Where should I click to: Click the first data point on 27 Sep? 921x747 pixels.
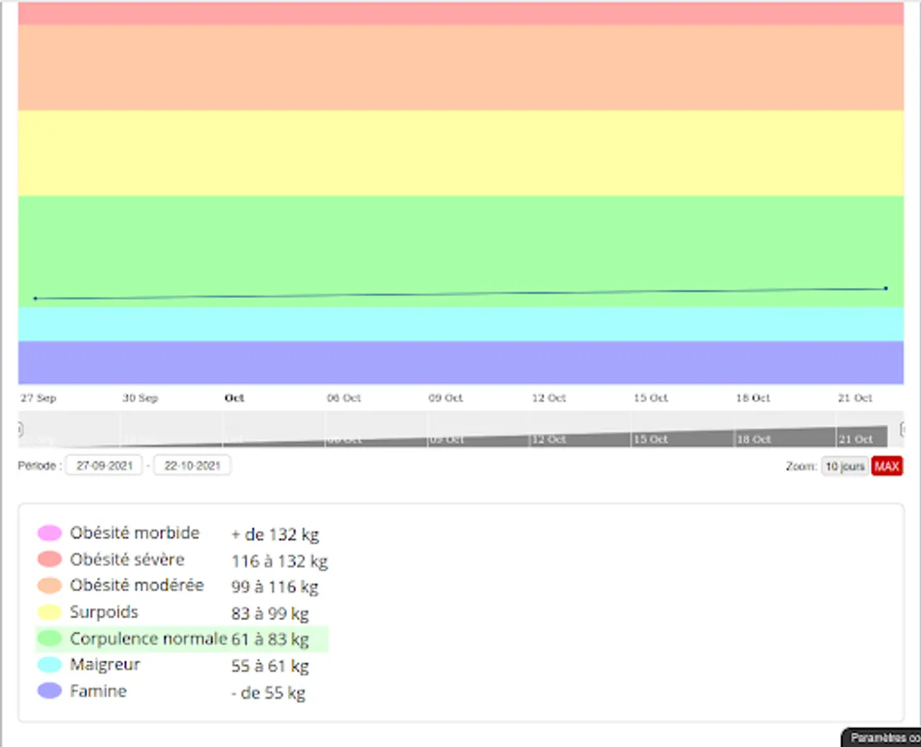(x=35, y=299)
